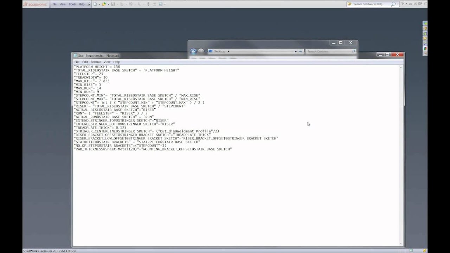Image resolution: width=450 pixels, height=253 pixels.
Task: Click the Notepad title bar icon
Action: pyautogui.click(x=75, y=56)
